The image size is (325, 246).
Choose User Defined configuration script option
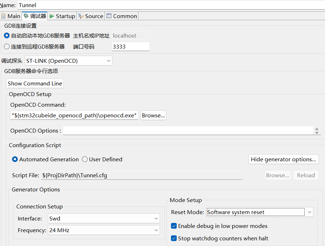coord(85,160)
